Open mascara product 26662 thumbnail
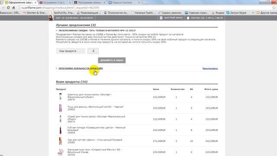Viewport: 277px width, 156px height. (x=61, y=108)
